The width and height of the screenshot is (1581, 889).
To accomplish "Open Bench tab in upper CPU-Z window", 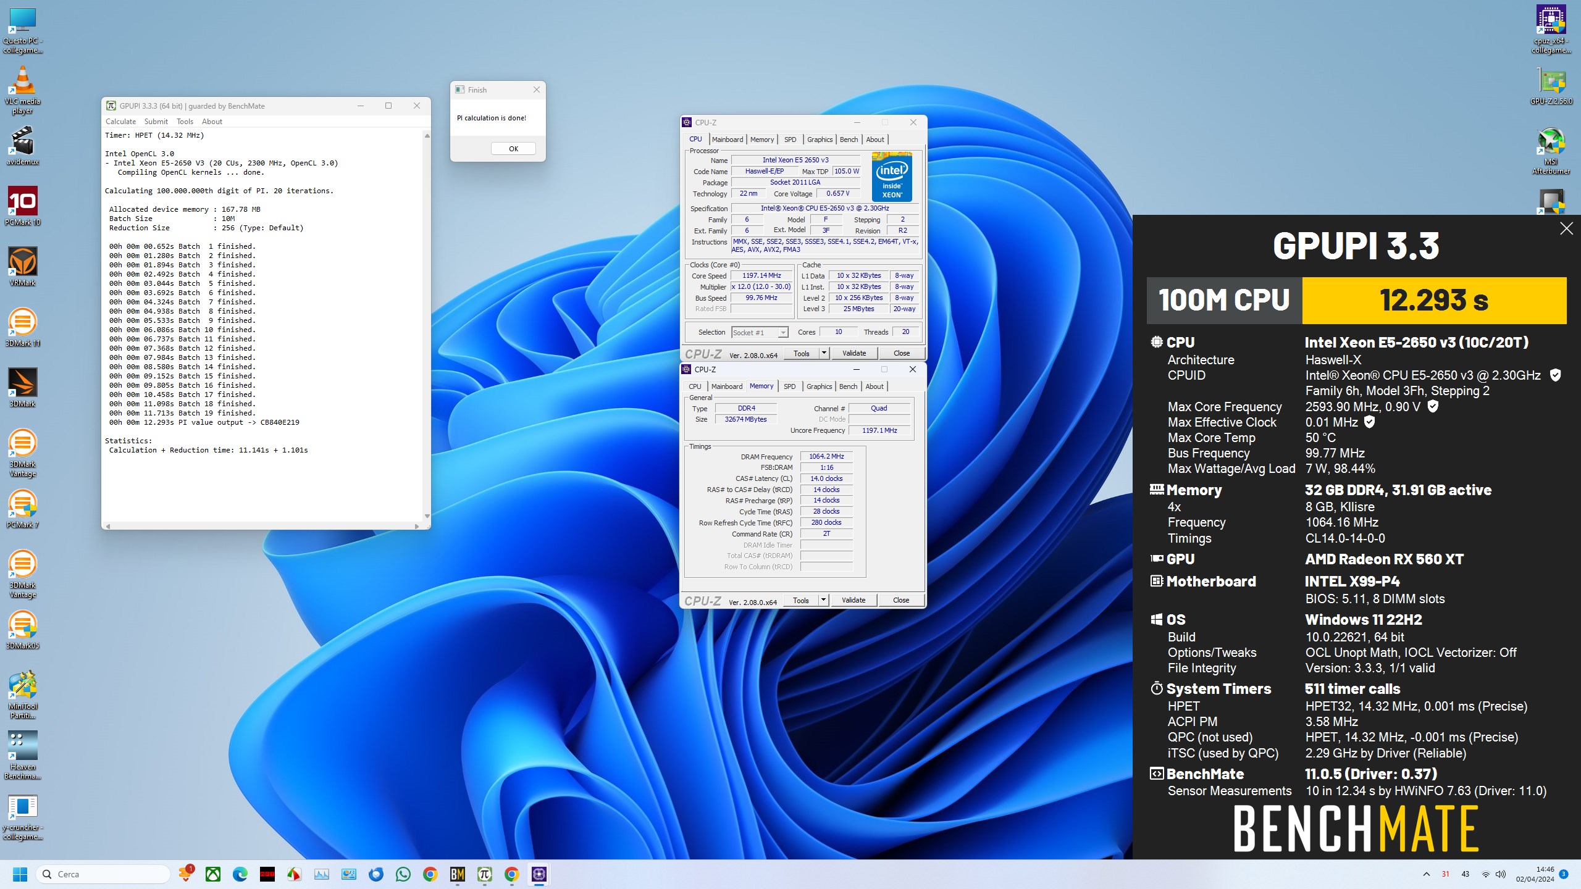I will (849, 140).
